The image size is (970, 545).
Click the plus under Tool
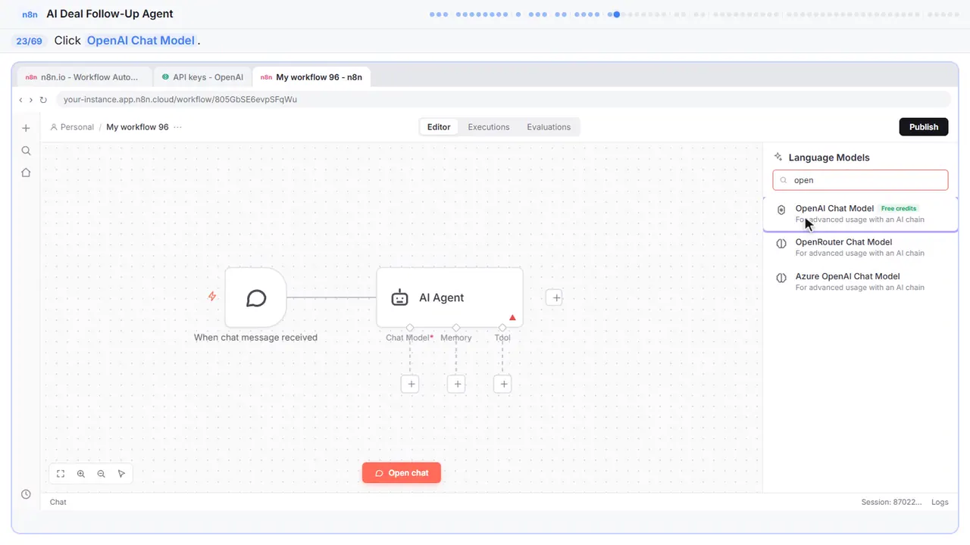pos(503,385)
